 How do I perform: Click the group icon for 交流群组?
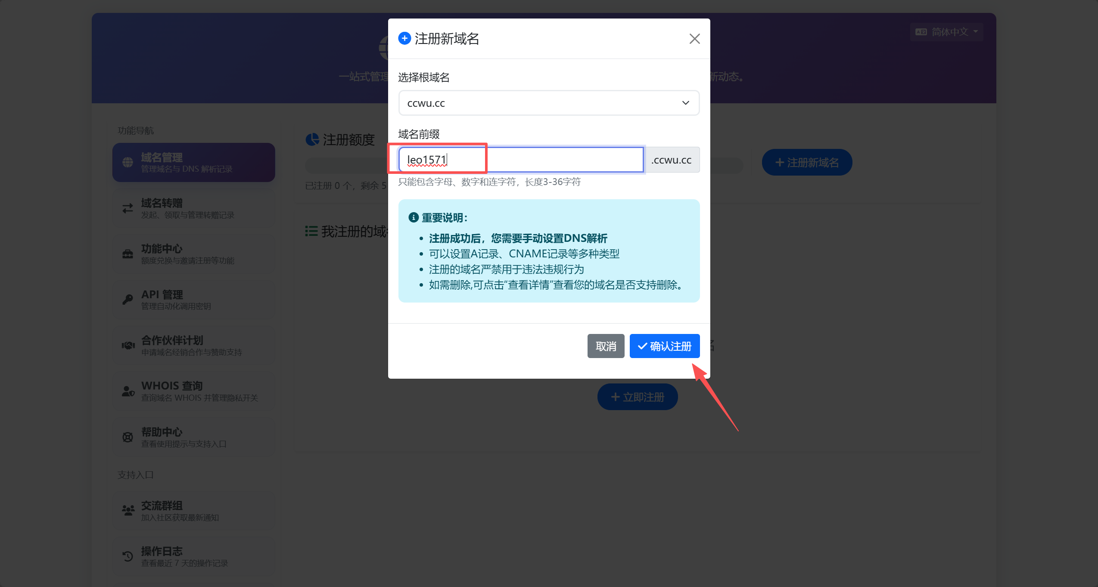pyautogui.click(x=128, y=510)
